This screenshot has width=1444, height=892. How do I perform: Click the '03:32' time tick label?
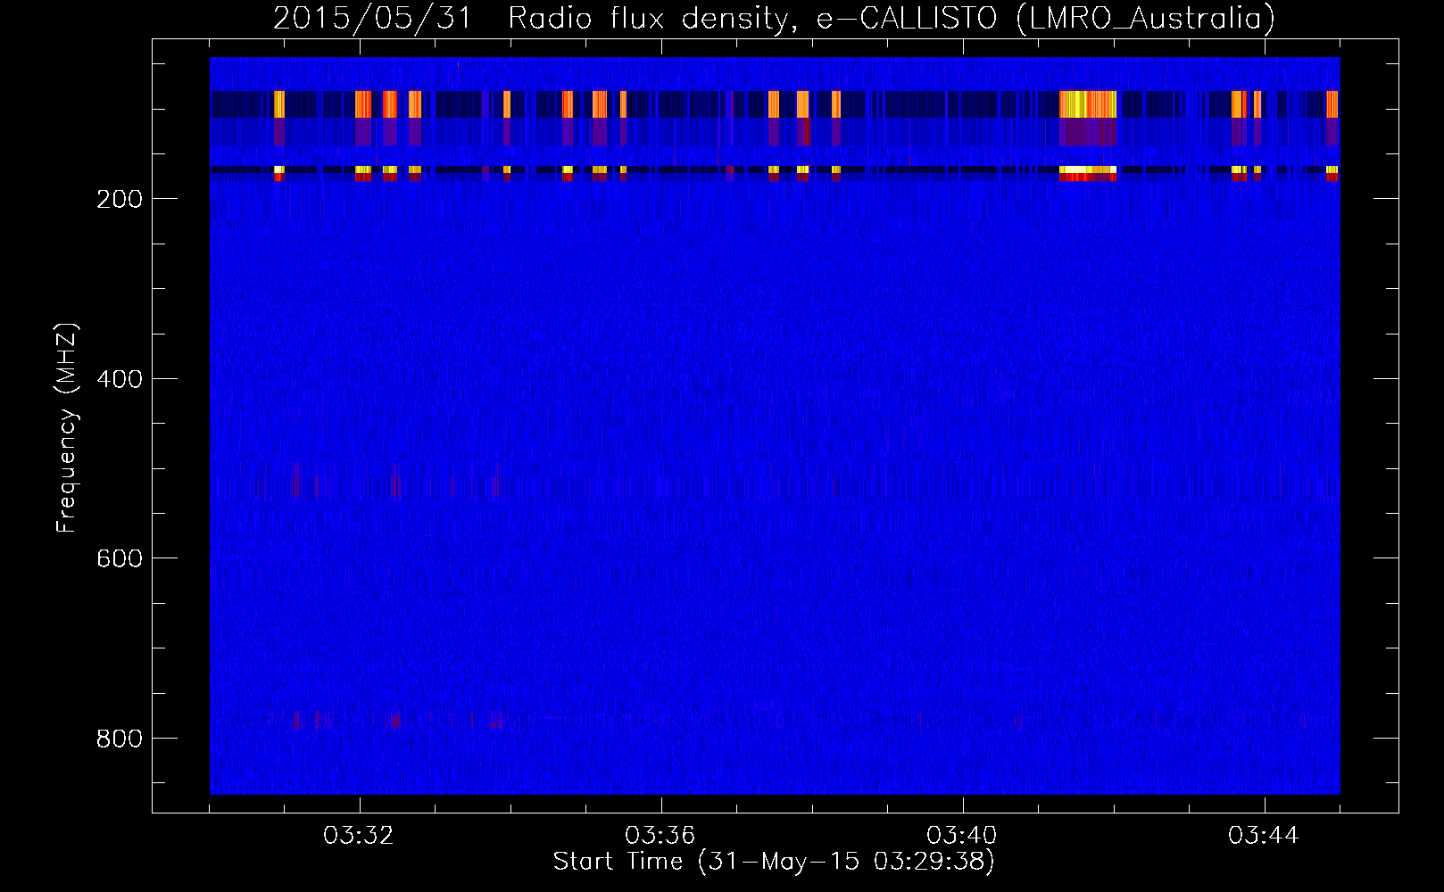coord(359,836)
